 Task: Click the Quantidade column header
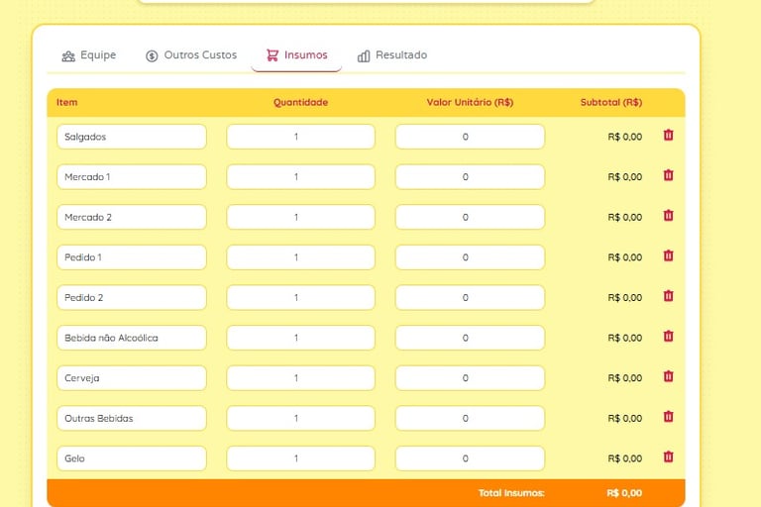[x=300, y=102]
